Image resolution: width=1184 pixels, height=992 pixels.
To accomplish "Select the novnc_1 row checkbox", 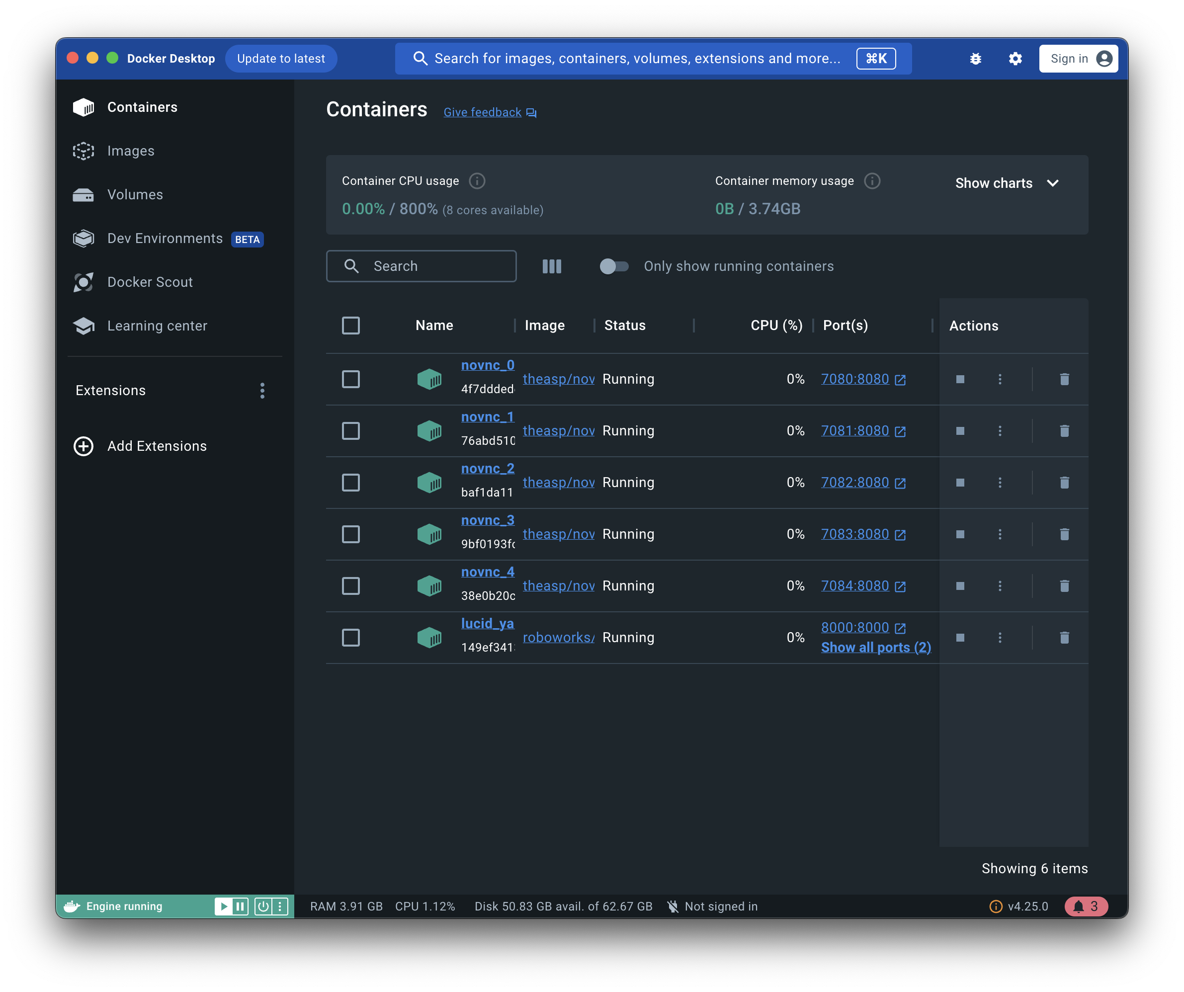I will click(x=351, y=431).
